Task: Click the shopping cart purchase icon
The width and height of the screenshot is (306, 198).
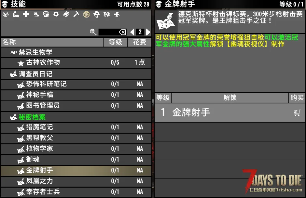Action: point(297,113)
